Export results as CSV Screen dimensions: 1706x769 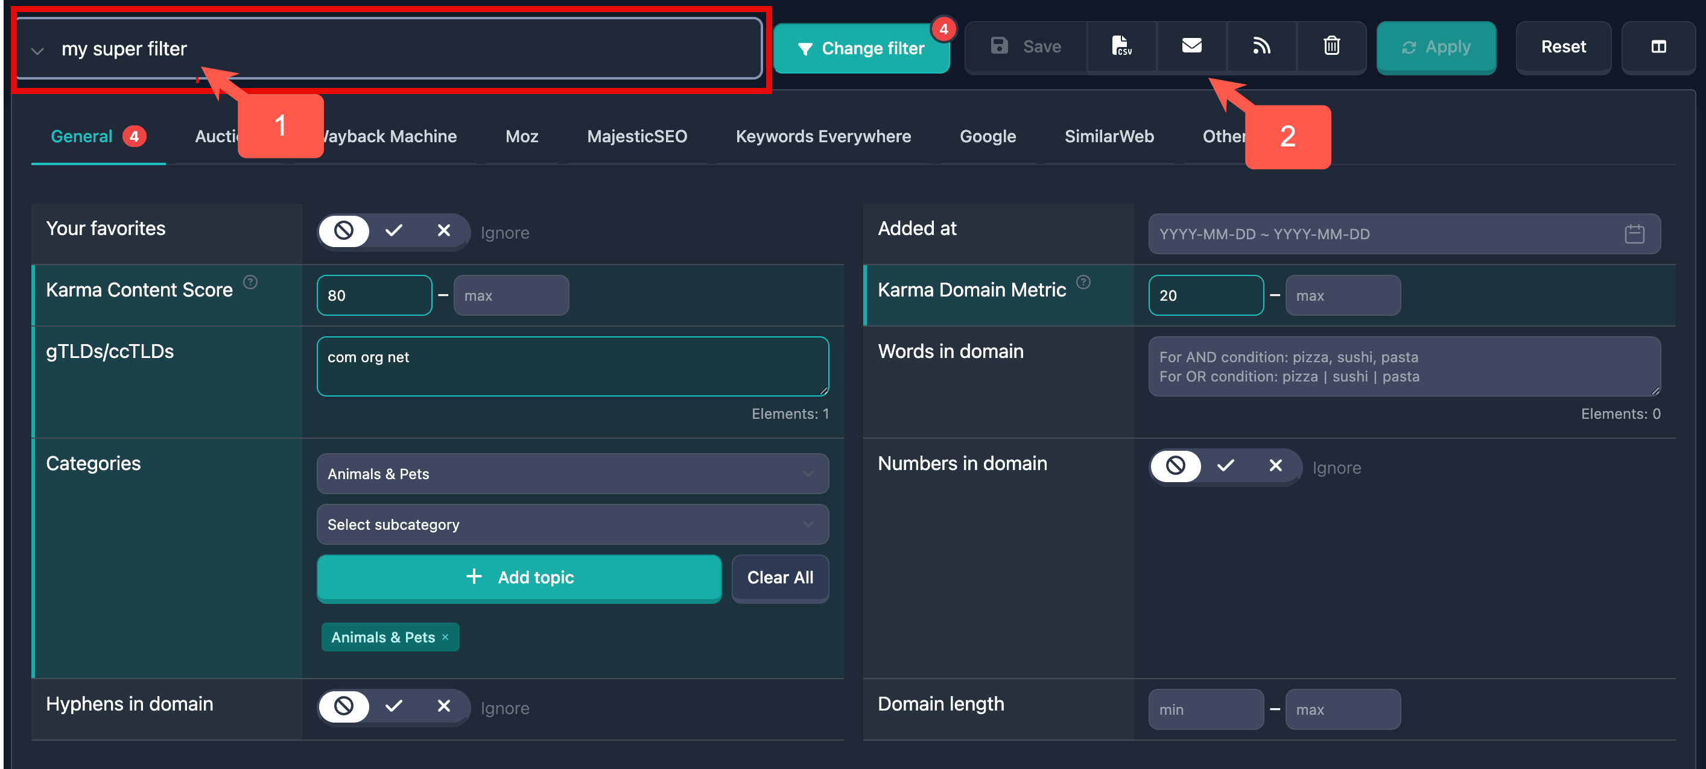click(x=1123, y=46)
